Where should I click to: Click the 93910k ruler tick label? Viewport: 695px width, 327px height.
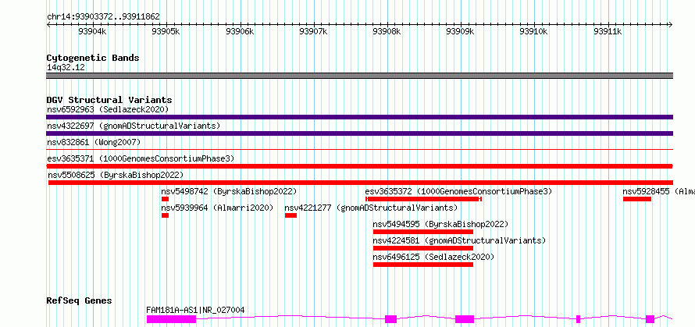point(534,31)
